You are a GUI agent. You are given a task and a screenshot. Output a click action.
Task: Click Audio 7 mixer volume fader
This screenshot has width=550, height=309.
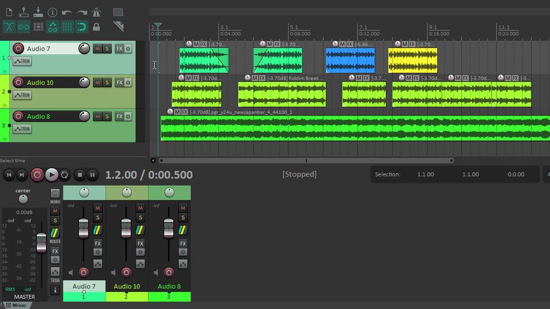(84, 228)
